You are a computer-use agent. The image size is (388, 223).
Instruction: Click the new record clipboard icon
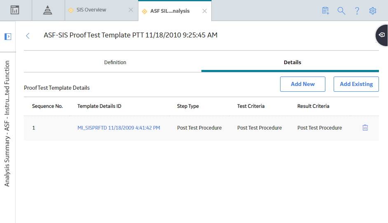(x=325, y=11)
